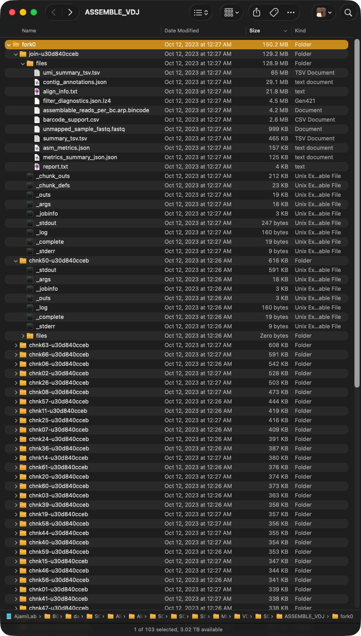Click the Edit Tags icon
361x636 pixels.
coord(274,13)
